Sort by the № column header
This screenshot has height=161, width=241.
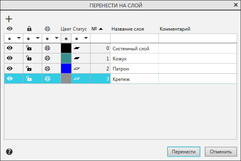pos(97,29)
